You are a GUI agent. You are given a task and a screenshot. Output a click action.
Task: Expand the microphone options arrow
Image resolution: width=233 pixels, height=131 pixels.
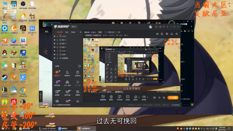point(139,97)
